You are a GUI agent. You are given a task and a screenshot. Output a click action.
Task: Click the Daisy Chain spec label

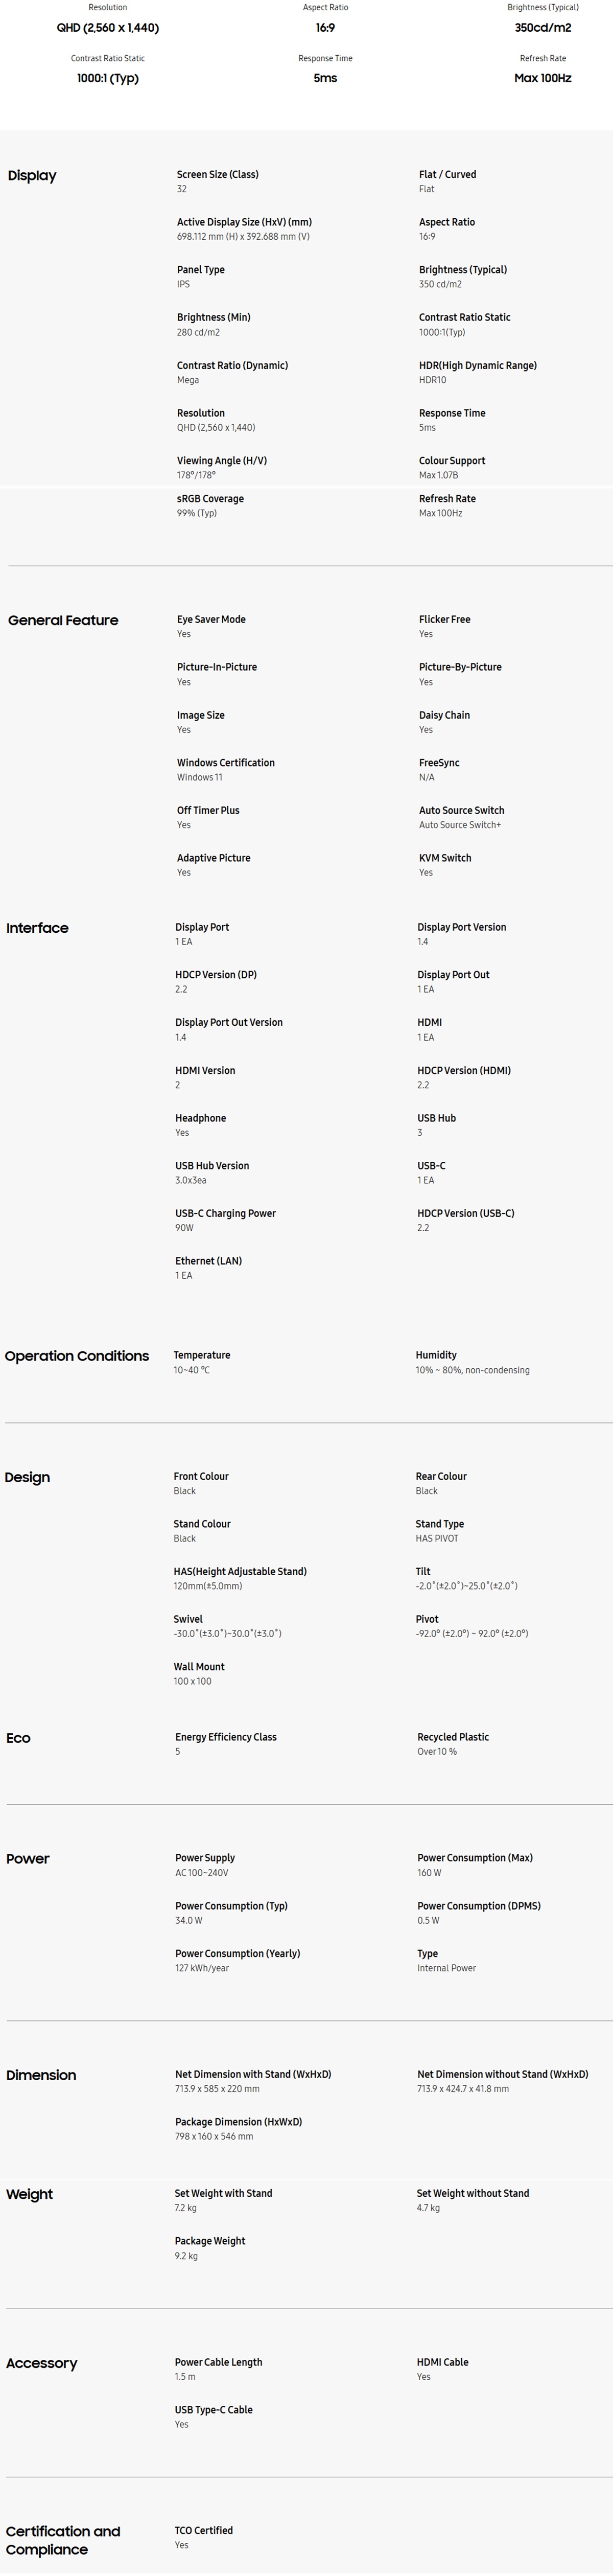tap(444, 716)
